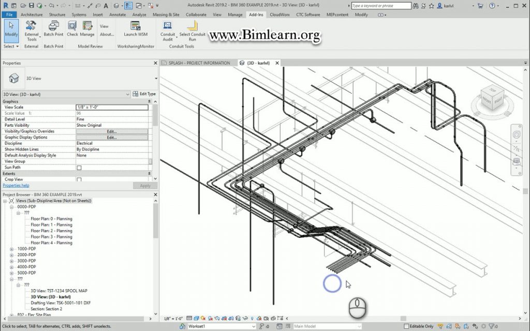The width and height of the screenshot is (530, 331).
Task: Click Edit for Visibility/Graphics Overrides
Action: click(112, 131)
